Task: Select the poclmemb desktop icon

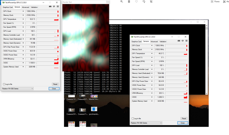Action: click(x=94, y=111)
